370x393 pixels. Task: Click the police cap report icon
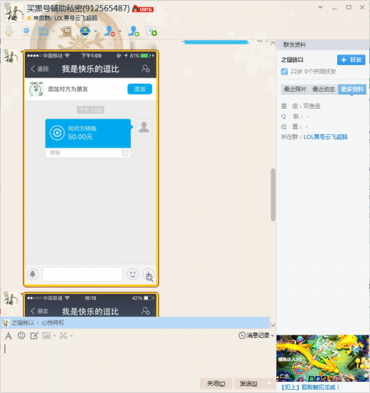(x=85, y=31)
